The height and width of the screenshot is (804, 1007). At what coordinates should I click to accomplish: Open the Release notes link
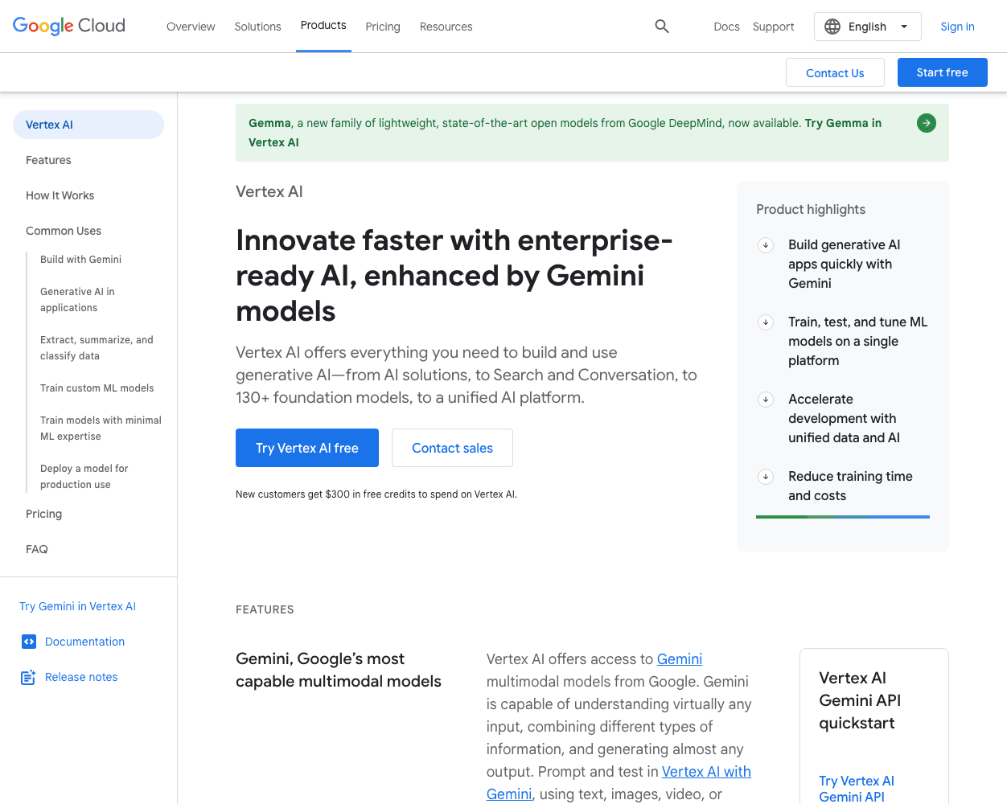click(x=81, y=677)
